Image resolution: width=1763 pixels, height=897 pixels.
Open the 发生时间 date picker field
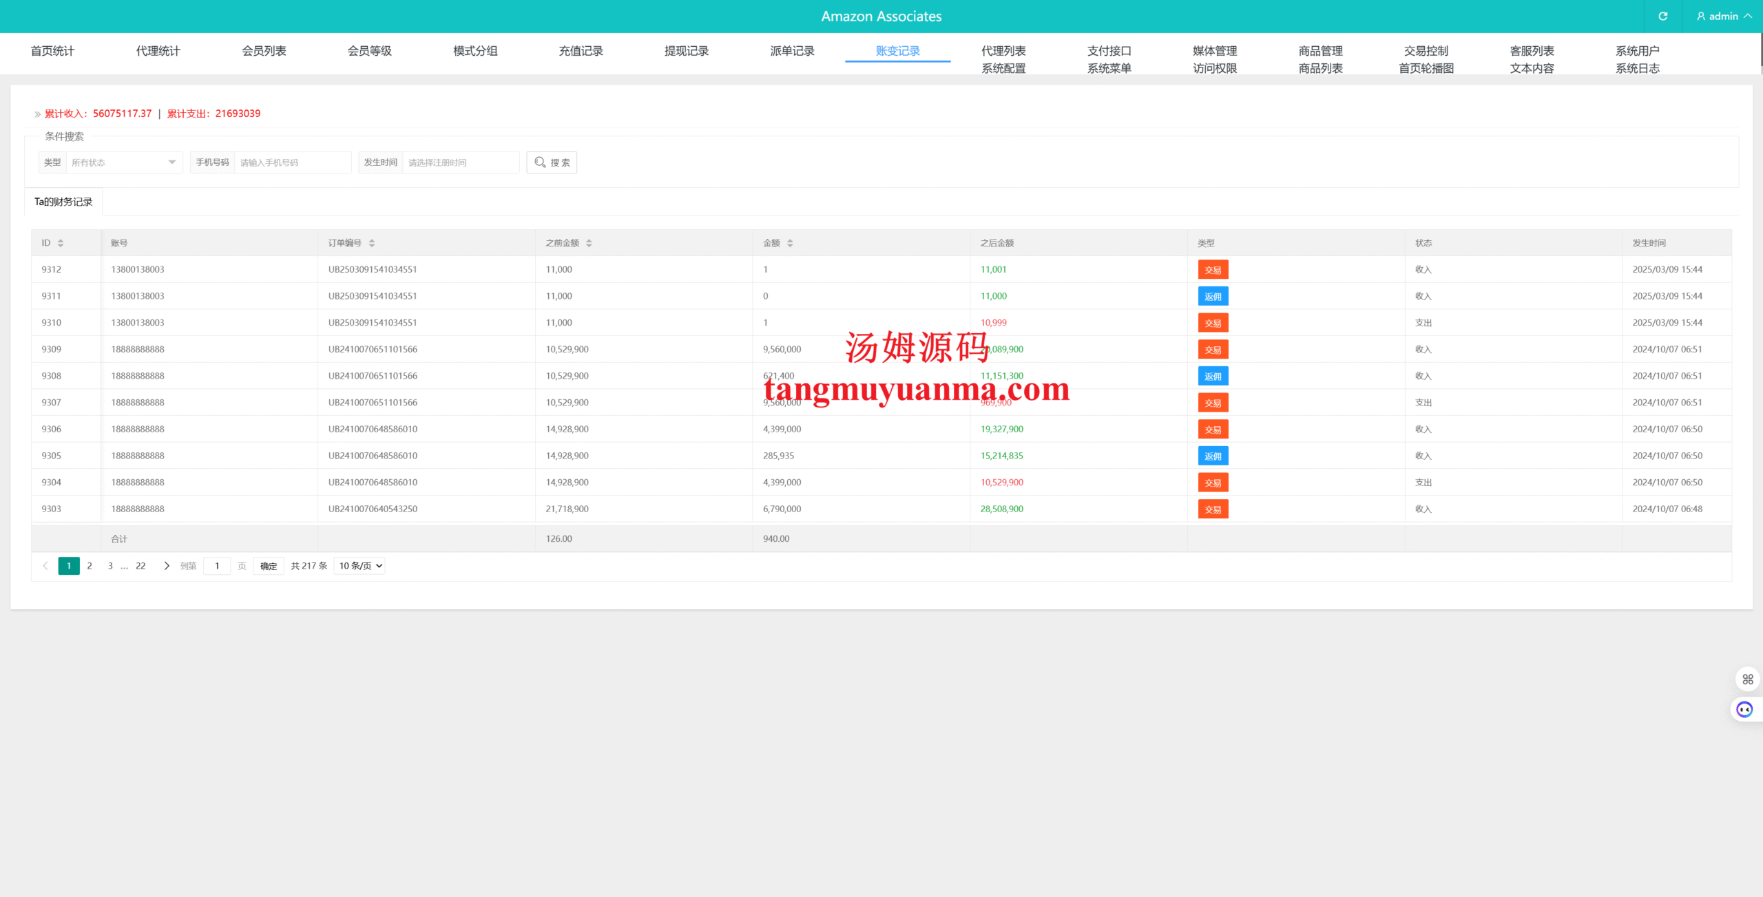[x=460, y=162]
